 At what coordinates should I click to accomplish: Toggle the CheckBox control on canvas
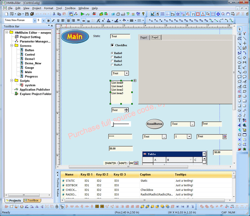(x=112, y=45)
